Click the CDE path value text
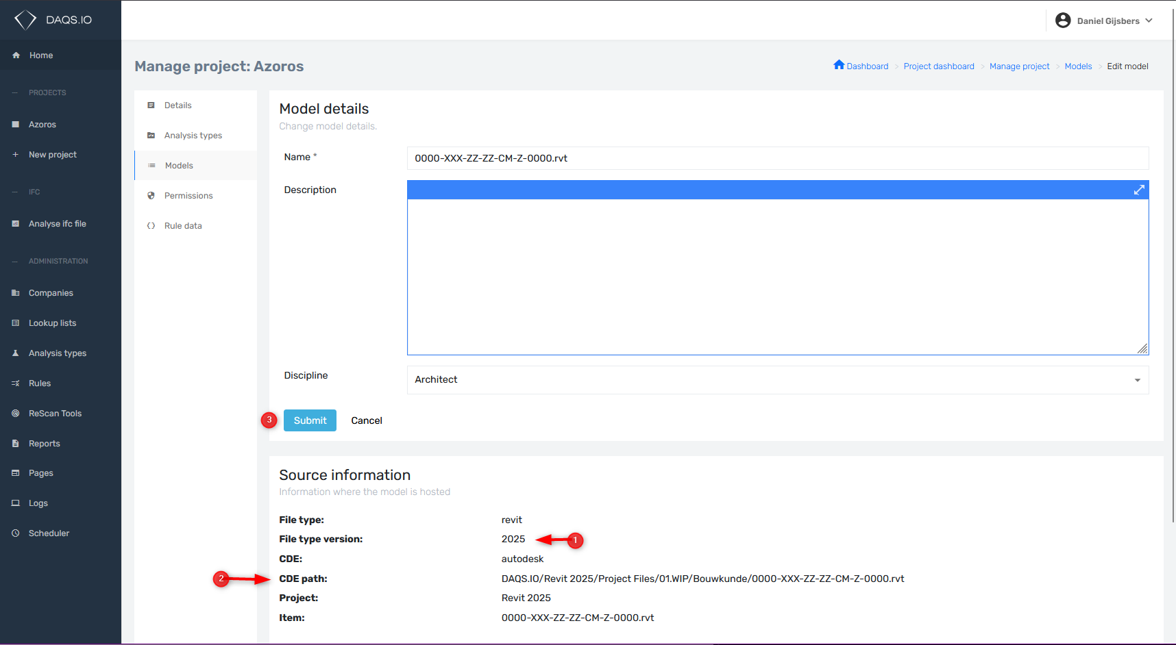The width and height of the screenshot is (1176, 645). [x=702, y=579]
